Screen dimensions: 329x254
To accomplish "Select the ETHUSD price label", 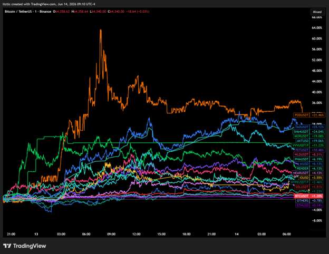I will [x=302, y=206].
